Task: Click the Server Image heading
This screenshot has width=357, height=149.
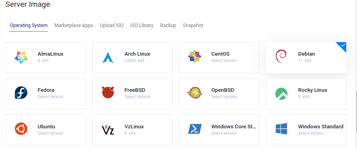Action: (27, 4)
